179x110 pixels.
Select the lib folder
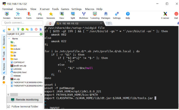pyautogui.click(x=13, y=56)
